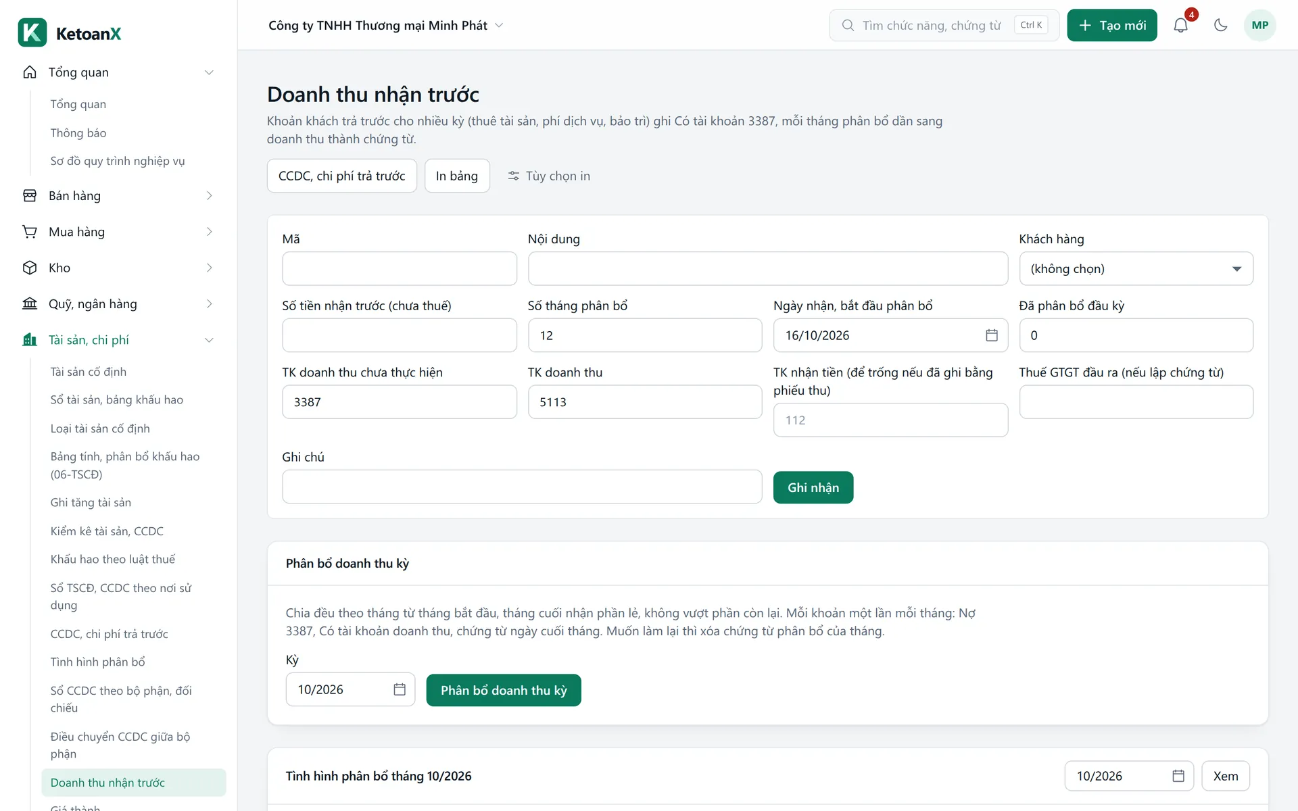Go to Tình hình phân bổ menu item
Image resolution: width=1298 pixels, height=811 pixels.
pyautogui.click(x=97, y=662)
